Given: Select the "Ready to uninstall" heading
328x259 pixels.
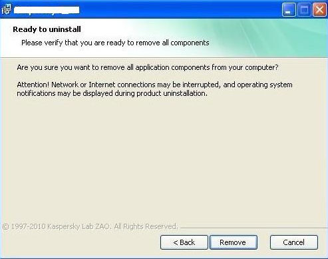Looking at the screenshot, I should (x=47, y=29).
